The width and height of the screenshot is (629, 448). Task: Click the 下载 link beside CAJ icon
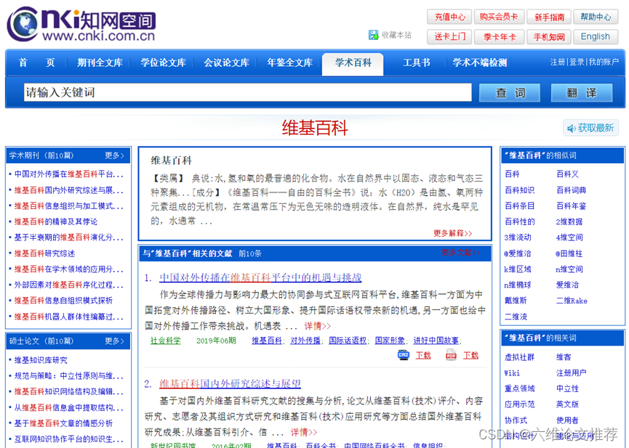pos(423,356)
